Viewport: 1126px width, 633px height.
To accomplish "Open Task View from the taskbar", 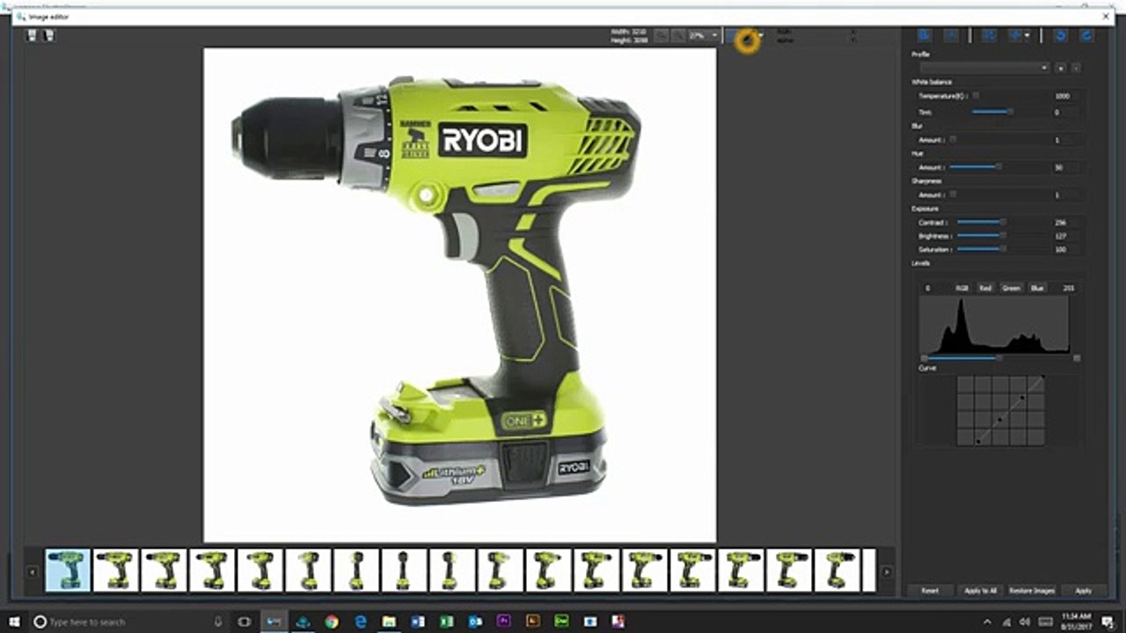I will tap(245, 622).
